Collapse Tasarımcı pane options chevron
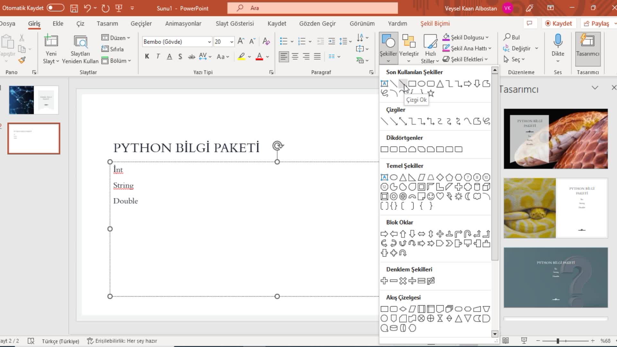The image size is (617, 347). 595,88
